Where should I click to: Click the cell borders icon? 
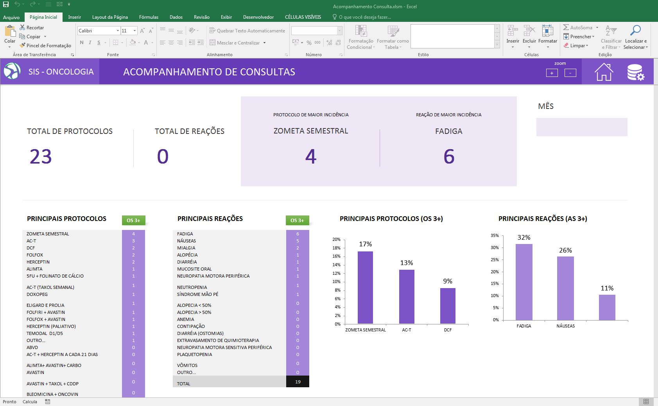coord(115,43)
